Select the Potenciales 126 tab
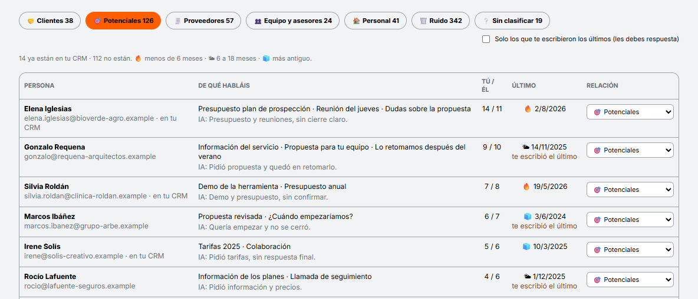This screenshot has width=698, height=299. coord(123,21)
